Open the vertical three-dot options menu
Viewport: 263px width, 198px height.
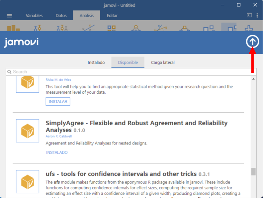click(x=257, y=15)
